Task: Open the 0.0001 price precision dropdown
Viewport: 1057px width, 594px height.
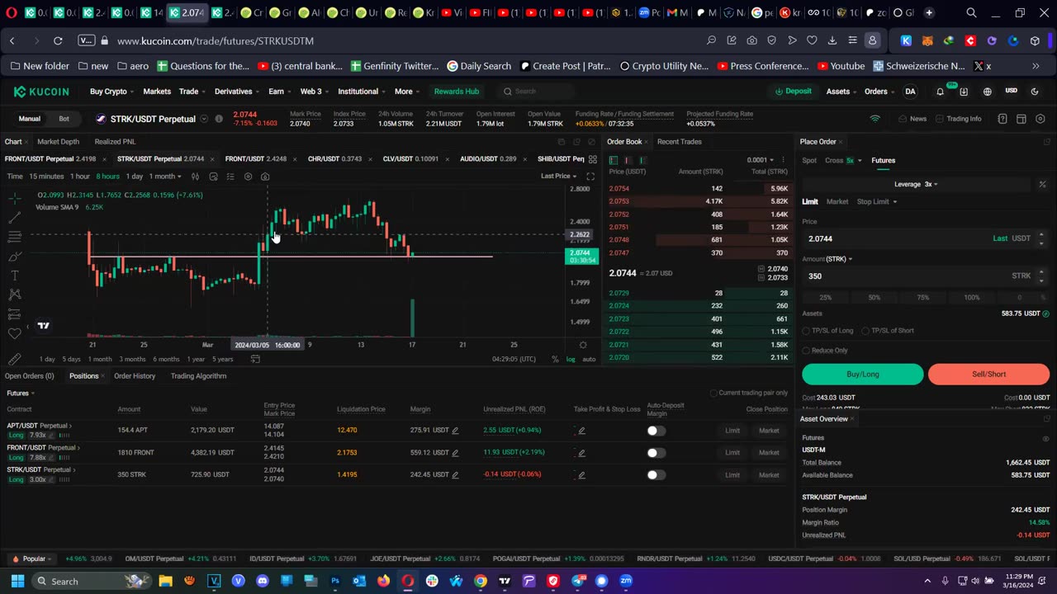Action: pyautogui.click(x=760, y=160)
